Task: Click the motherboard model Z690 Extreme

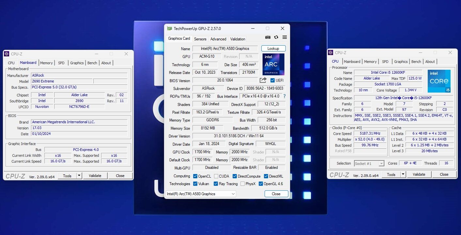Action: pyautogui.click(x=62, y=81)
